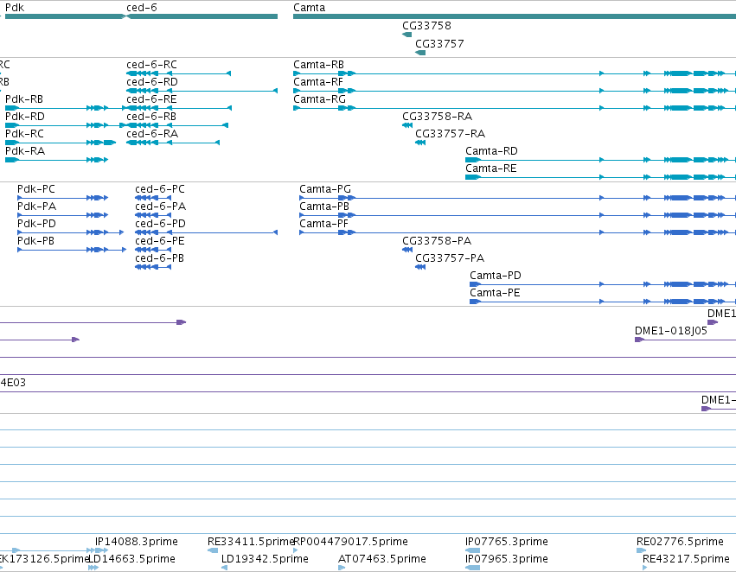Click the CG33758 gene feature
Screen dimensions: 736x572
tap(407, 35)
